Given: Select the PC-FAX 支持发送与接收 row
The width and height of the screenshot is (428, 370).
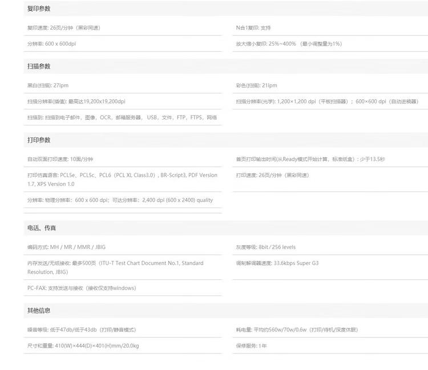Looking at the screenshot, I should 81,288.
